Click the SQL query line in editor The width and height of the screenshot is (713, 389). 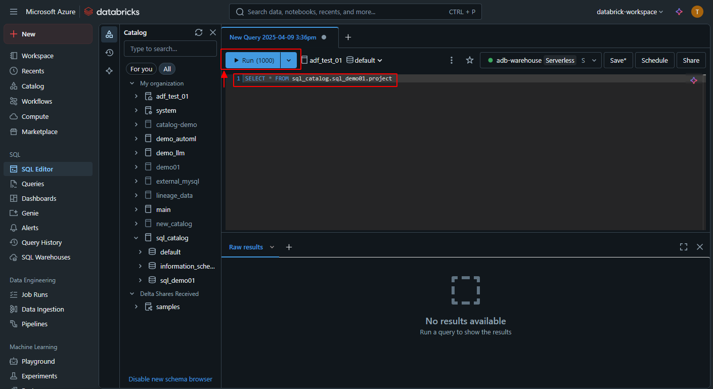319,78
